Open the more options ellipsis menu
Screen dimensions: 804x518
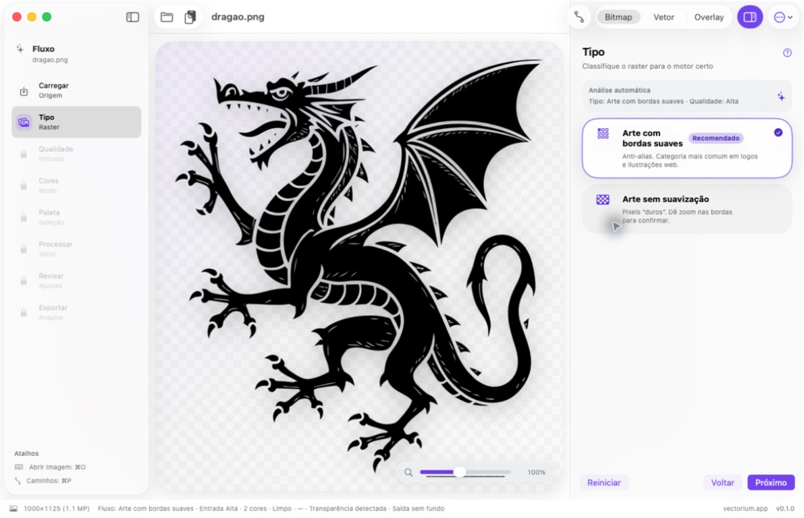782,17
